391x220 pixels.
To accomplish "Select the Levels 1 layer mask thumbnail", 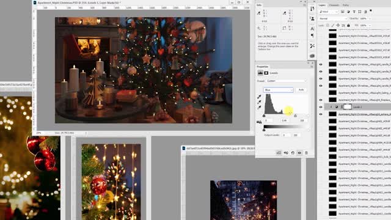I will [x=348, y=107].
